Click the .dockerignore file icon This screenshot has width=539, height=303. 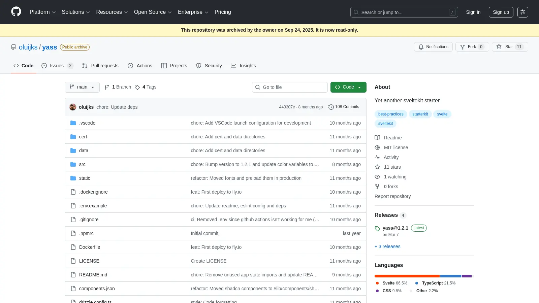tap(73, 192)
